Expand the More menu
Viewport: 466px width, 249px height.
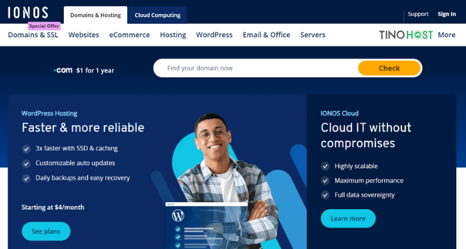coord(447,35)
